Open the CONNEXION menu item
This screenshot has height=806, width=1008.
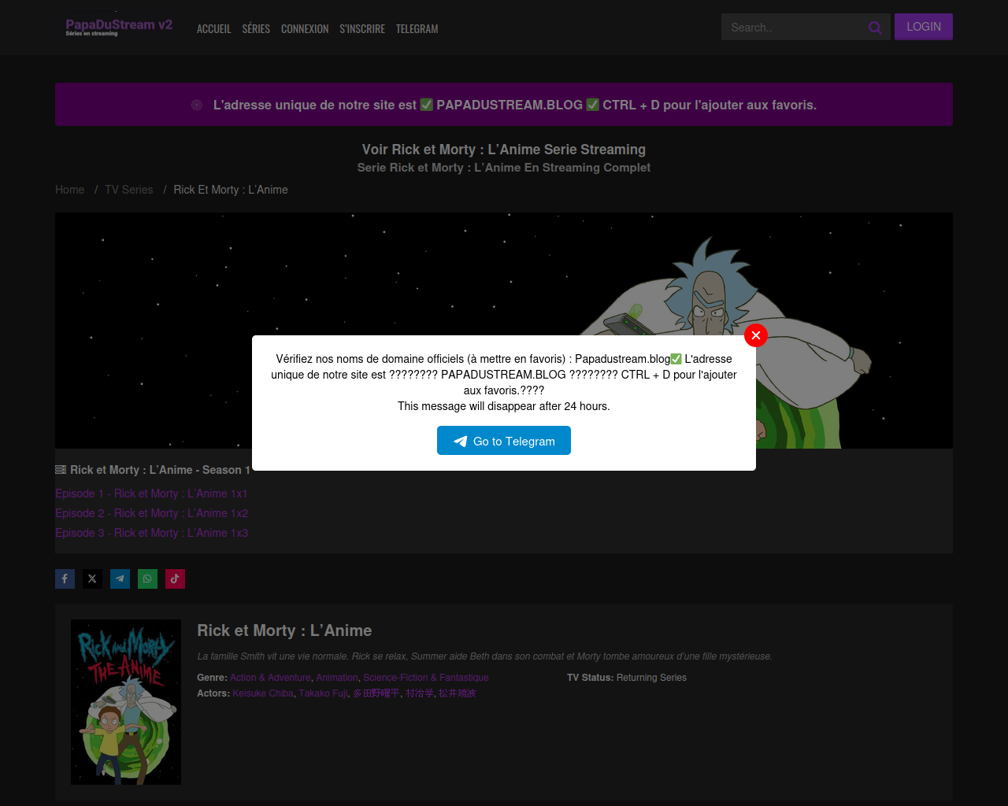(305, 28)
